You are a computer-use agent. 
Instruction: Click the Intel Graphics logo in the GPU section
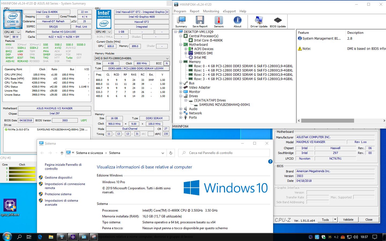(104, 19)
